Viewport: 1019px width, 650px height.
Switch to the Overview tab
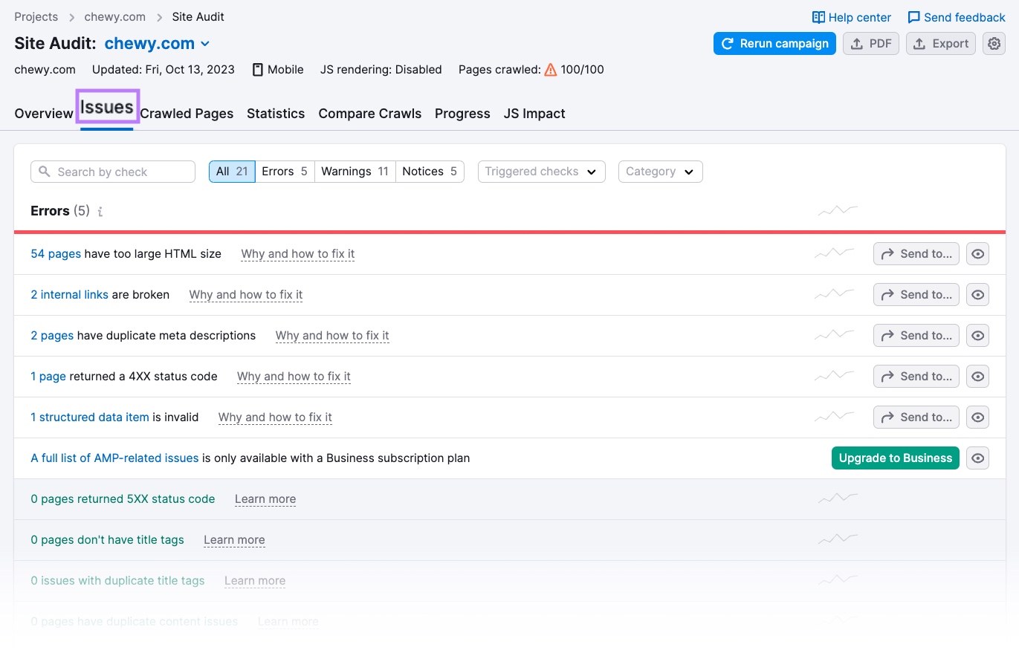point(44,114)
